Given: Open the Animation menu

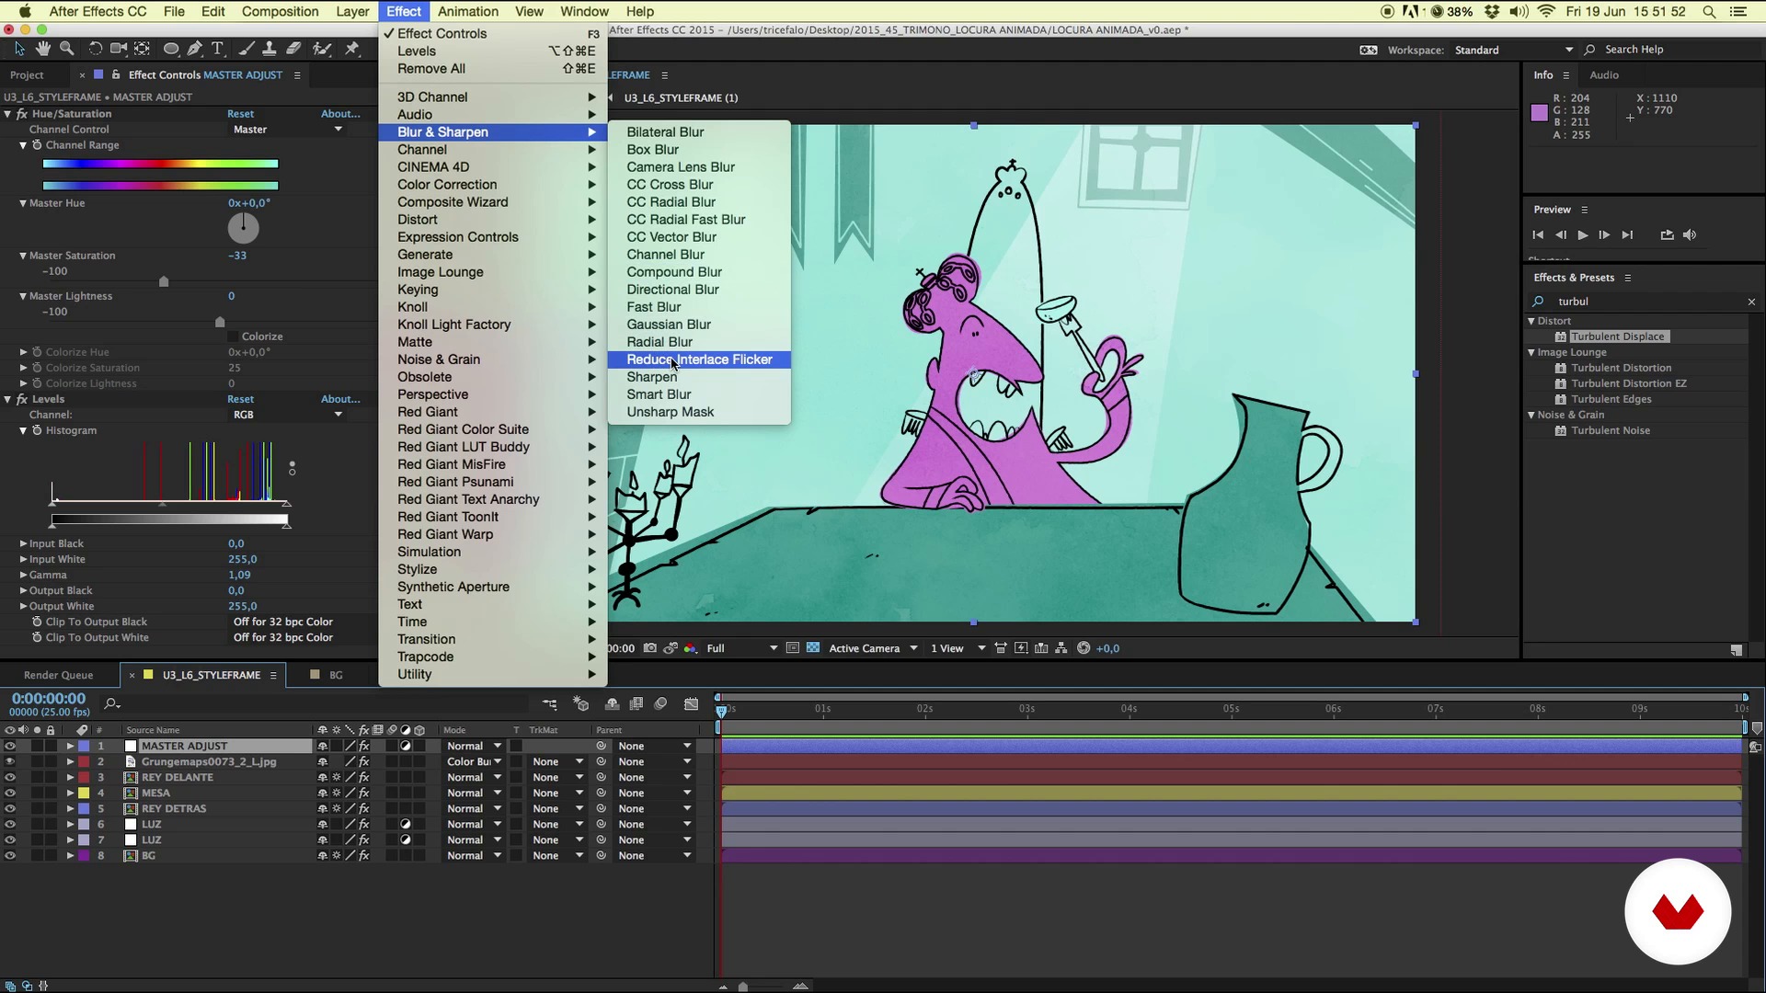Looking at the screenshot, I should pos(468,11).
